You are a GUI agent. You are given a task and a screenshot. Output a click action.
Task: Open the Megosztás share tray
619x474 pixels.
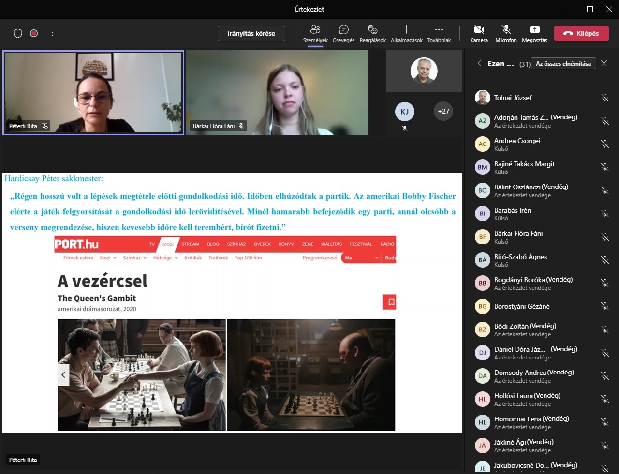[x=534, y=33]
